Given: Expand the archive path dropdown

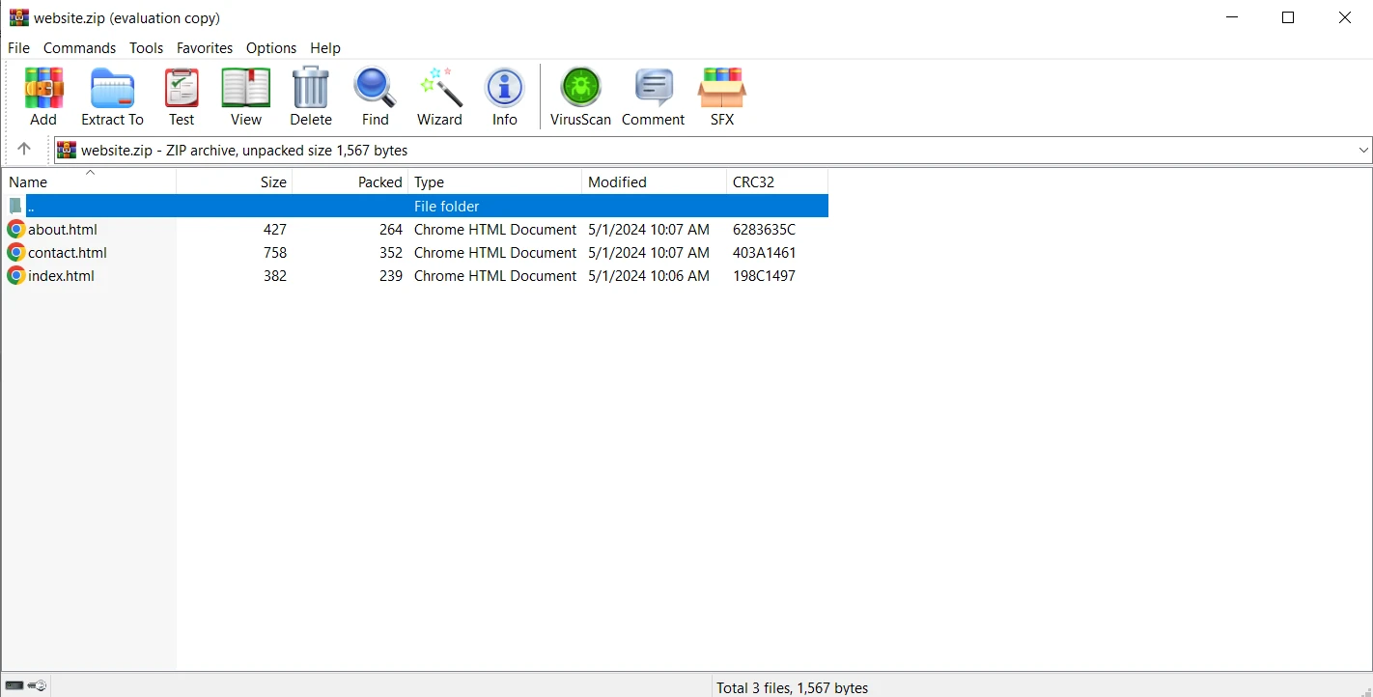Looking at the screenshot, I should pos(1363,151).
